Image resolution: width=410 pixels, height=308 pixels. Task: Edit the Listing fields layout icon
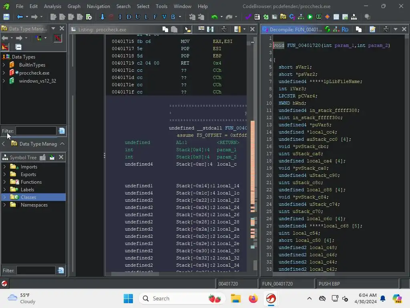tap(201, 29)
